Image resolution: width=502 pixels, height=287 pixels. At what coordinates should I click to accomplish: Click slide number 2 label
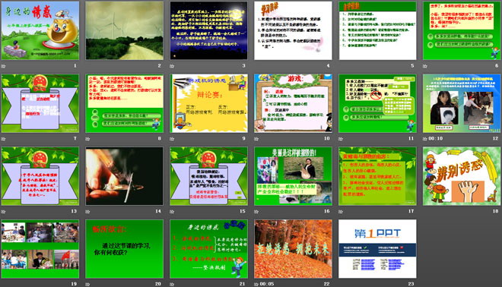(160, 66)
